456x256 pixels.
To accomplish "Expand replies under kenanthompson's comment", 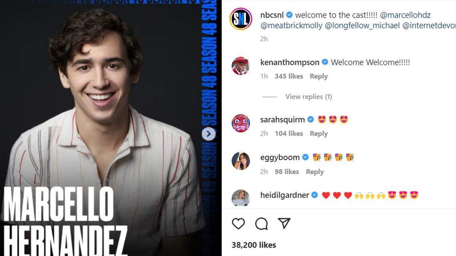I will coord(308,96).
